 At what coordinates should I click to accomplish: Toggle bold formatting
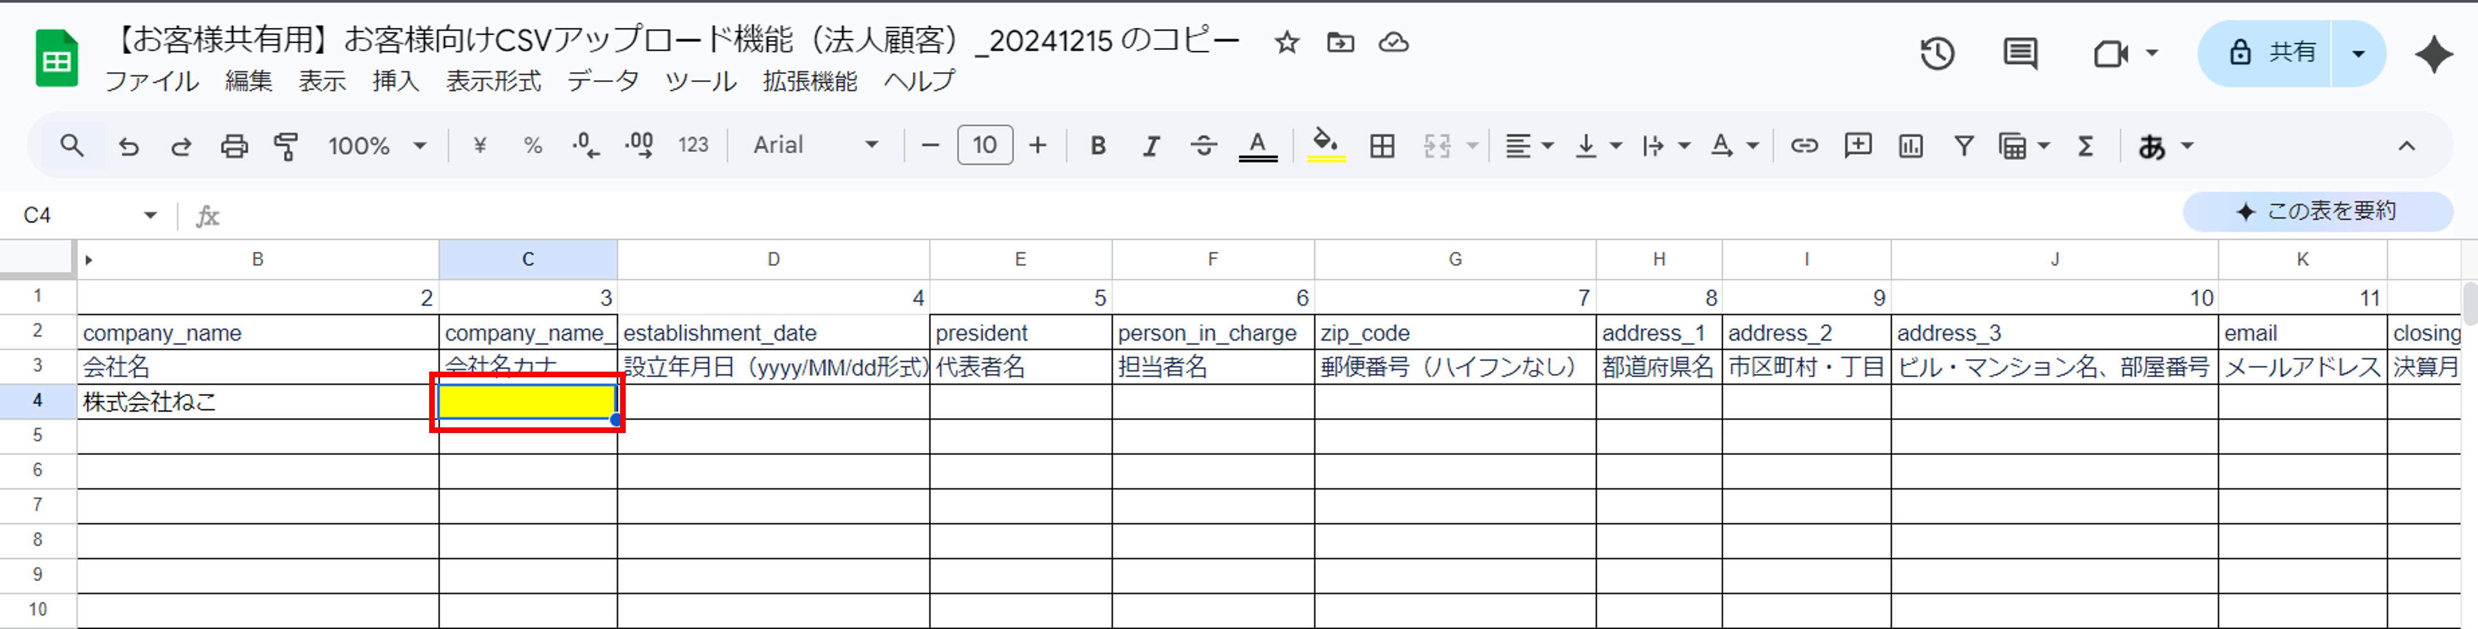click(x=1098, y=146)
